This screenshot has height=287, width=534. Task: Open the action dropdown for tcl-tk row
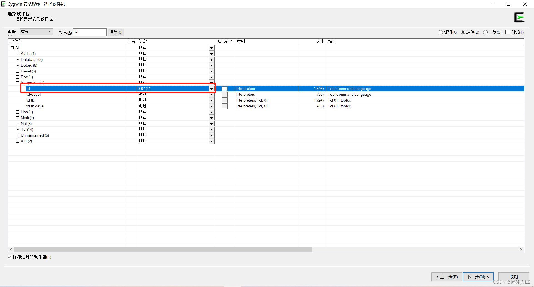pos(212,100)
